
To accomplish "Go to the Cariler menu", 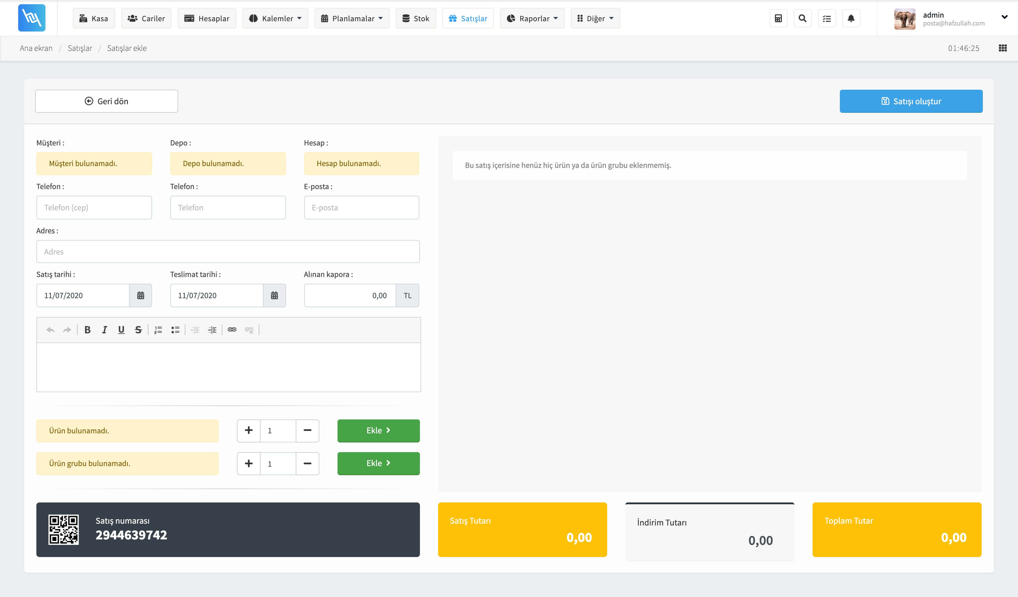I will tap(146, 18).
